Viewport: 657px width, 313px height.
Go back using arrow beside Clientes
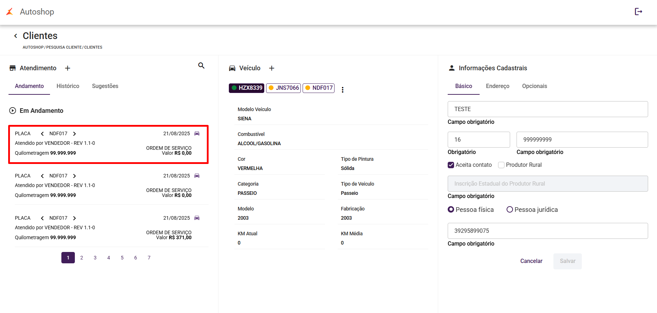point(16,36)
